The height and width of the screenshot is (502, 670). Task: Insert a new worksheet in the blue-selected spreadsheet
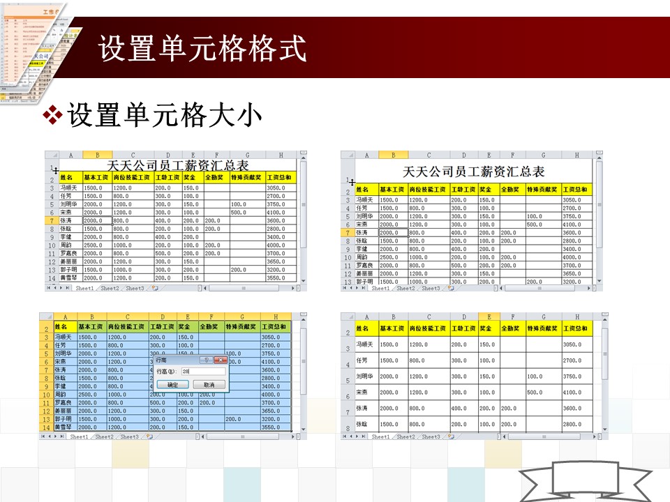coord(149,436)
